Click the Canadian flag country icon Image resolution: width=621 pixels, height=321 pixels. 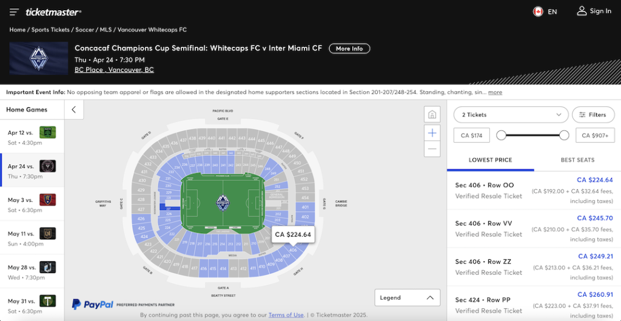pos(538,12)
